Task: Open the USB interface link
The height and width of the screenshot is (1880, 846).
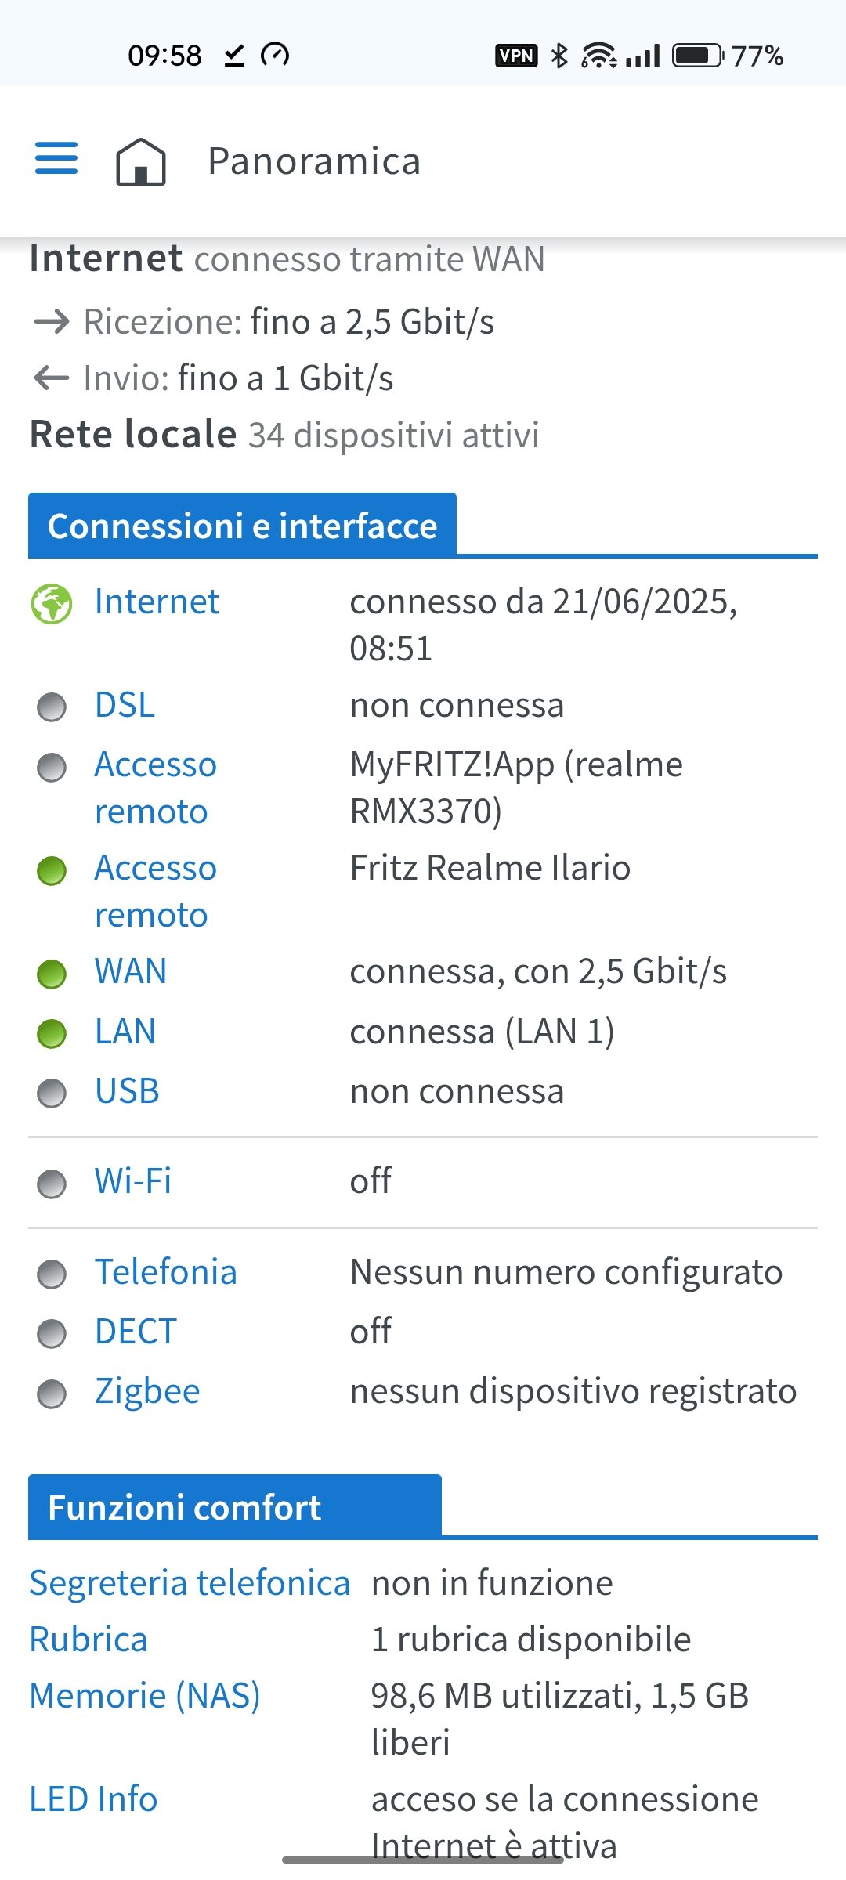Action: click(x=127, y=1091)
